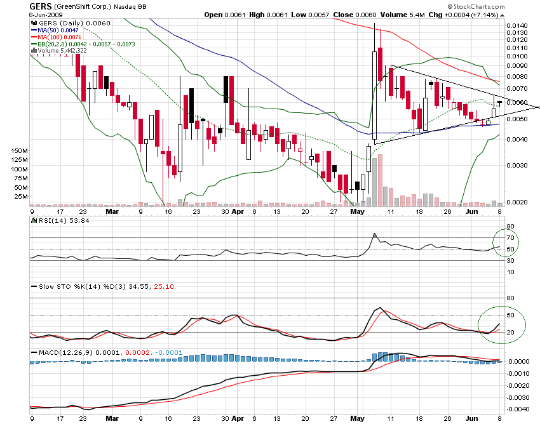Click the 0.0020 price axis label
Screen dimensions: 540x424
[x=517, y=202]
